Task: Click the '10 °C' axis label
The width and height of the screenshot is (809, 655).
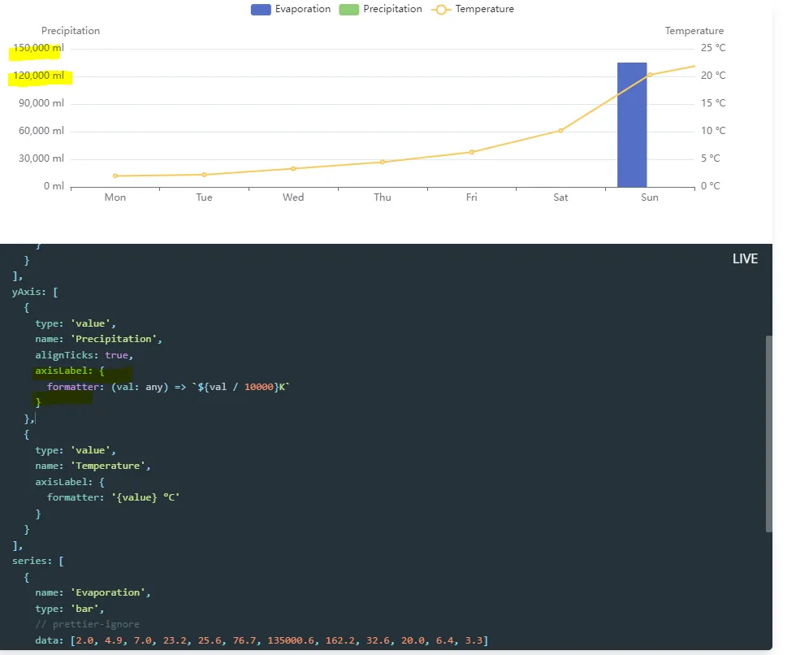Action: tap(713, 131)
